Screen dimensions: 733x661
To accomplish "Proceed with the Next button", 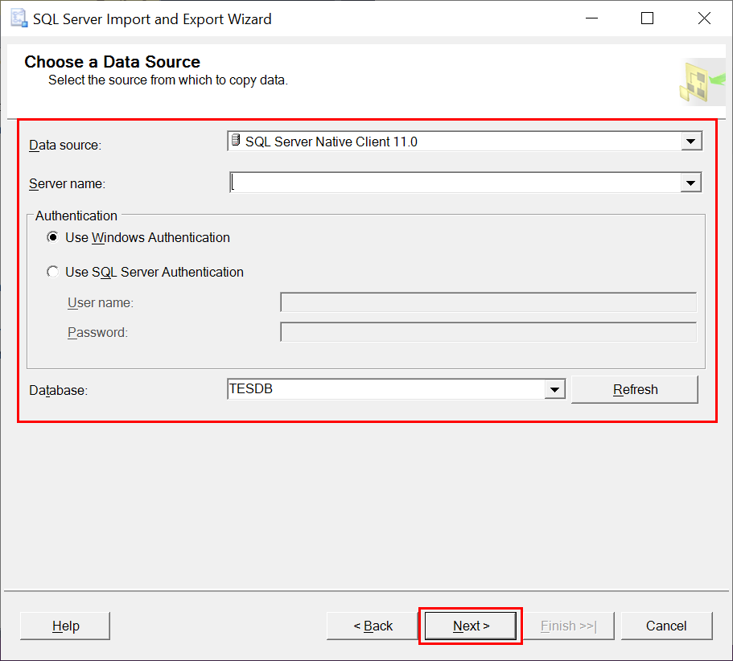I will pyautogui.click(x=471, y=626).
